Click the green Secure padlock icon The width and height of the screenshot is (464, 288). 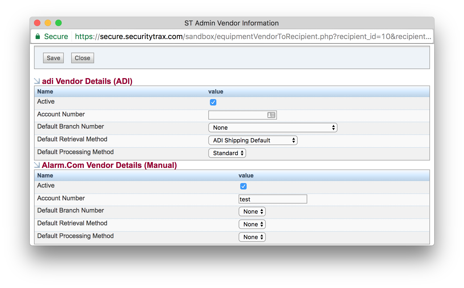coord(38,36)
